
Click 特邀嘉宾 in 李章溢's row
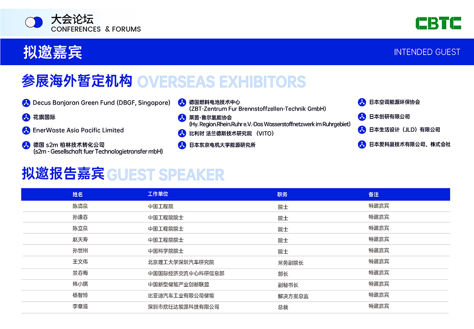click(x=379, y=306)
